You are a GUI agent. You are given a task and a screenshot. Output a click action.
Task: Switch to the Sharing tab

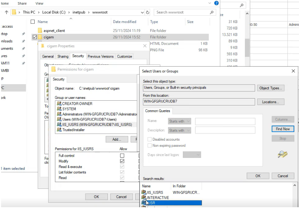coord(63,56)
